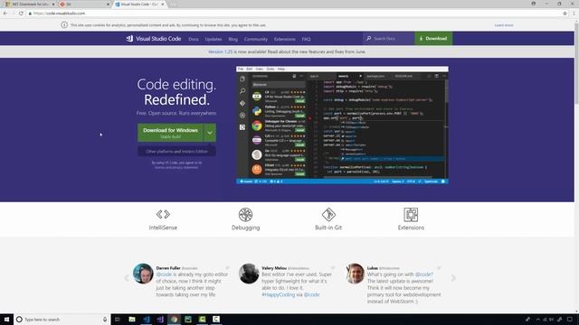Open the Extensions nav item
579x325 pixels.
click(x=284, y=39)
